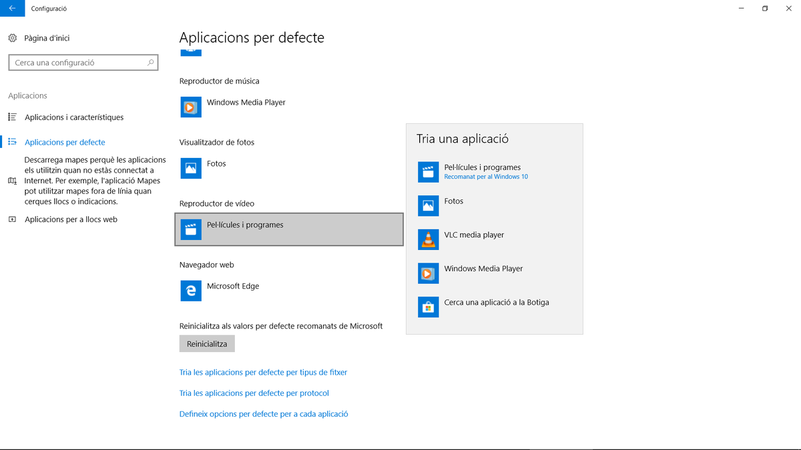The image size is (801, 450).
Task: Select Windows Media Player icon in app chooser
Action: pyautogui.click(x=428, y=273)
